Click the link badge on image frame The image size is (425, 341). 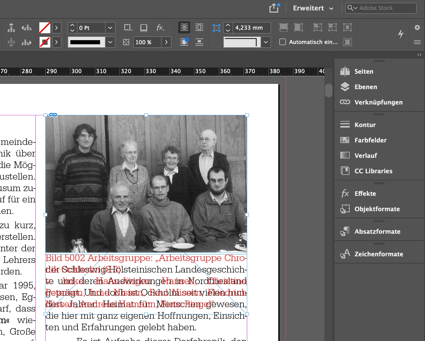coord(53,115)
